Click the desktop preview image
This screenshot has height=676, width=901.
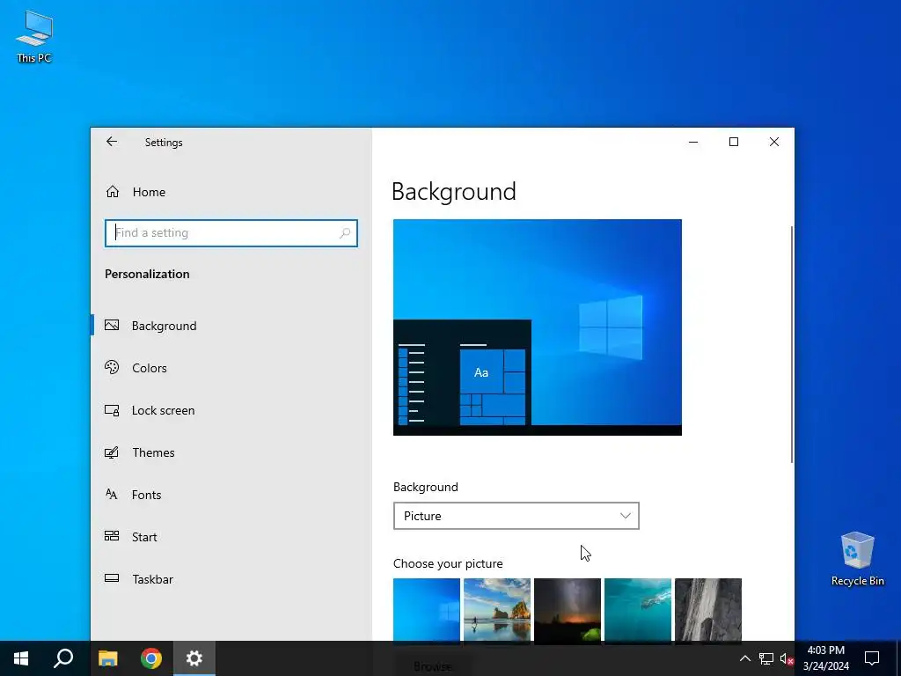tap(538, 327)
